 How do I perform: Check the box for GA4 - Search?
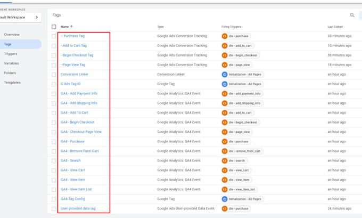click(x=54, y=161)
